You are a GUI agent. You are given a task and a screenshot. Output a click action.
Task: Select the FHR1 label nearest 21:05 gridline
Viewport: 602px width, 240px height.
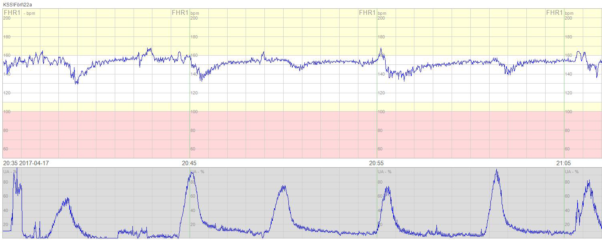554,13
